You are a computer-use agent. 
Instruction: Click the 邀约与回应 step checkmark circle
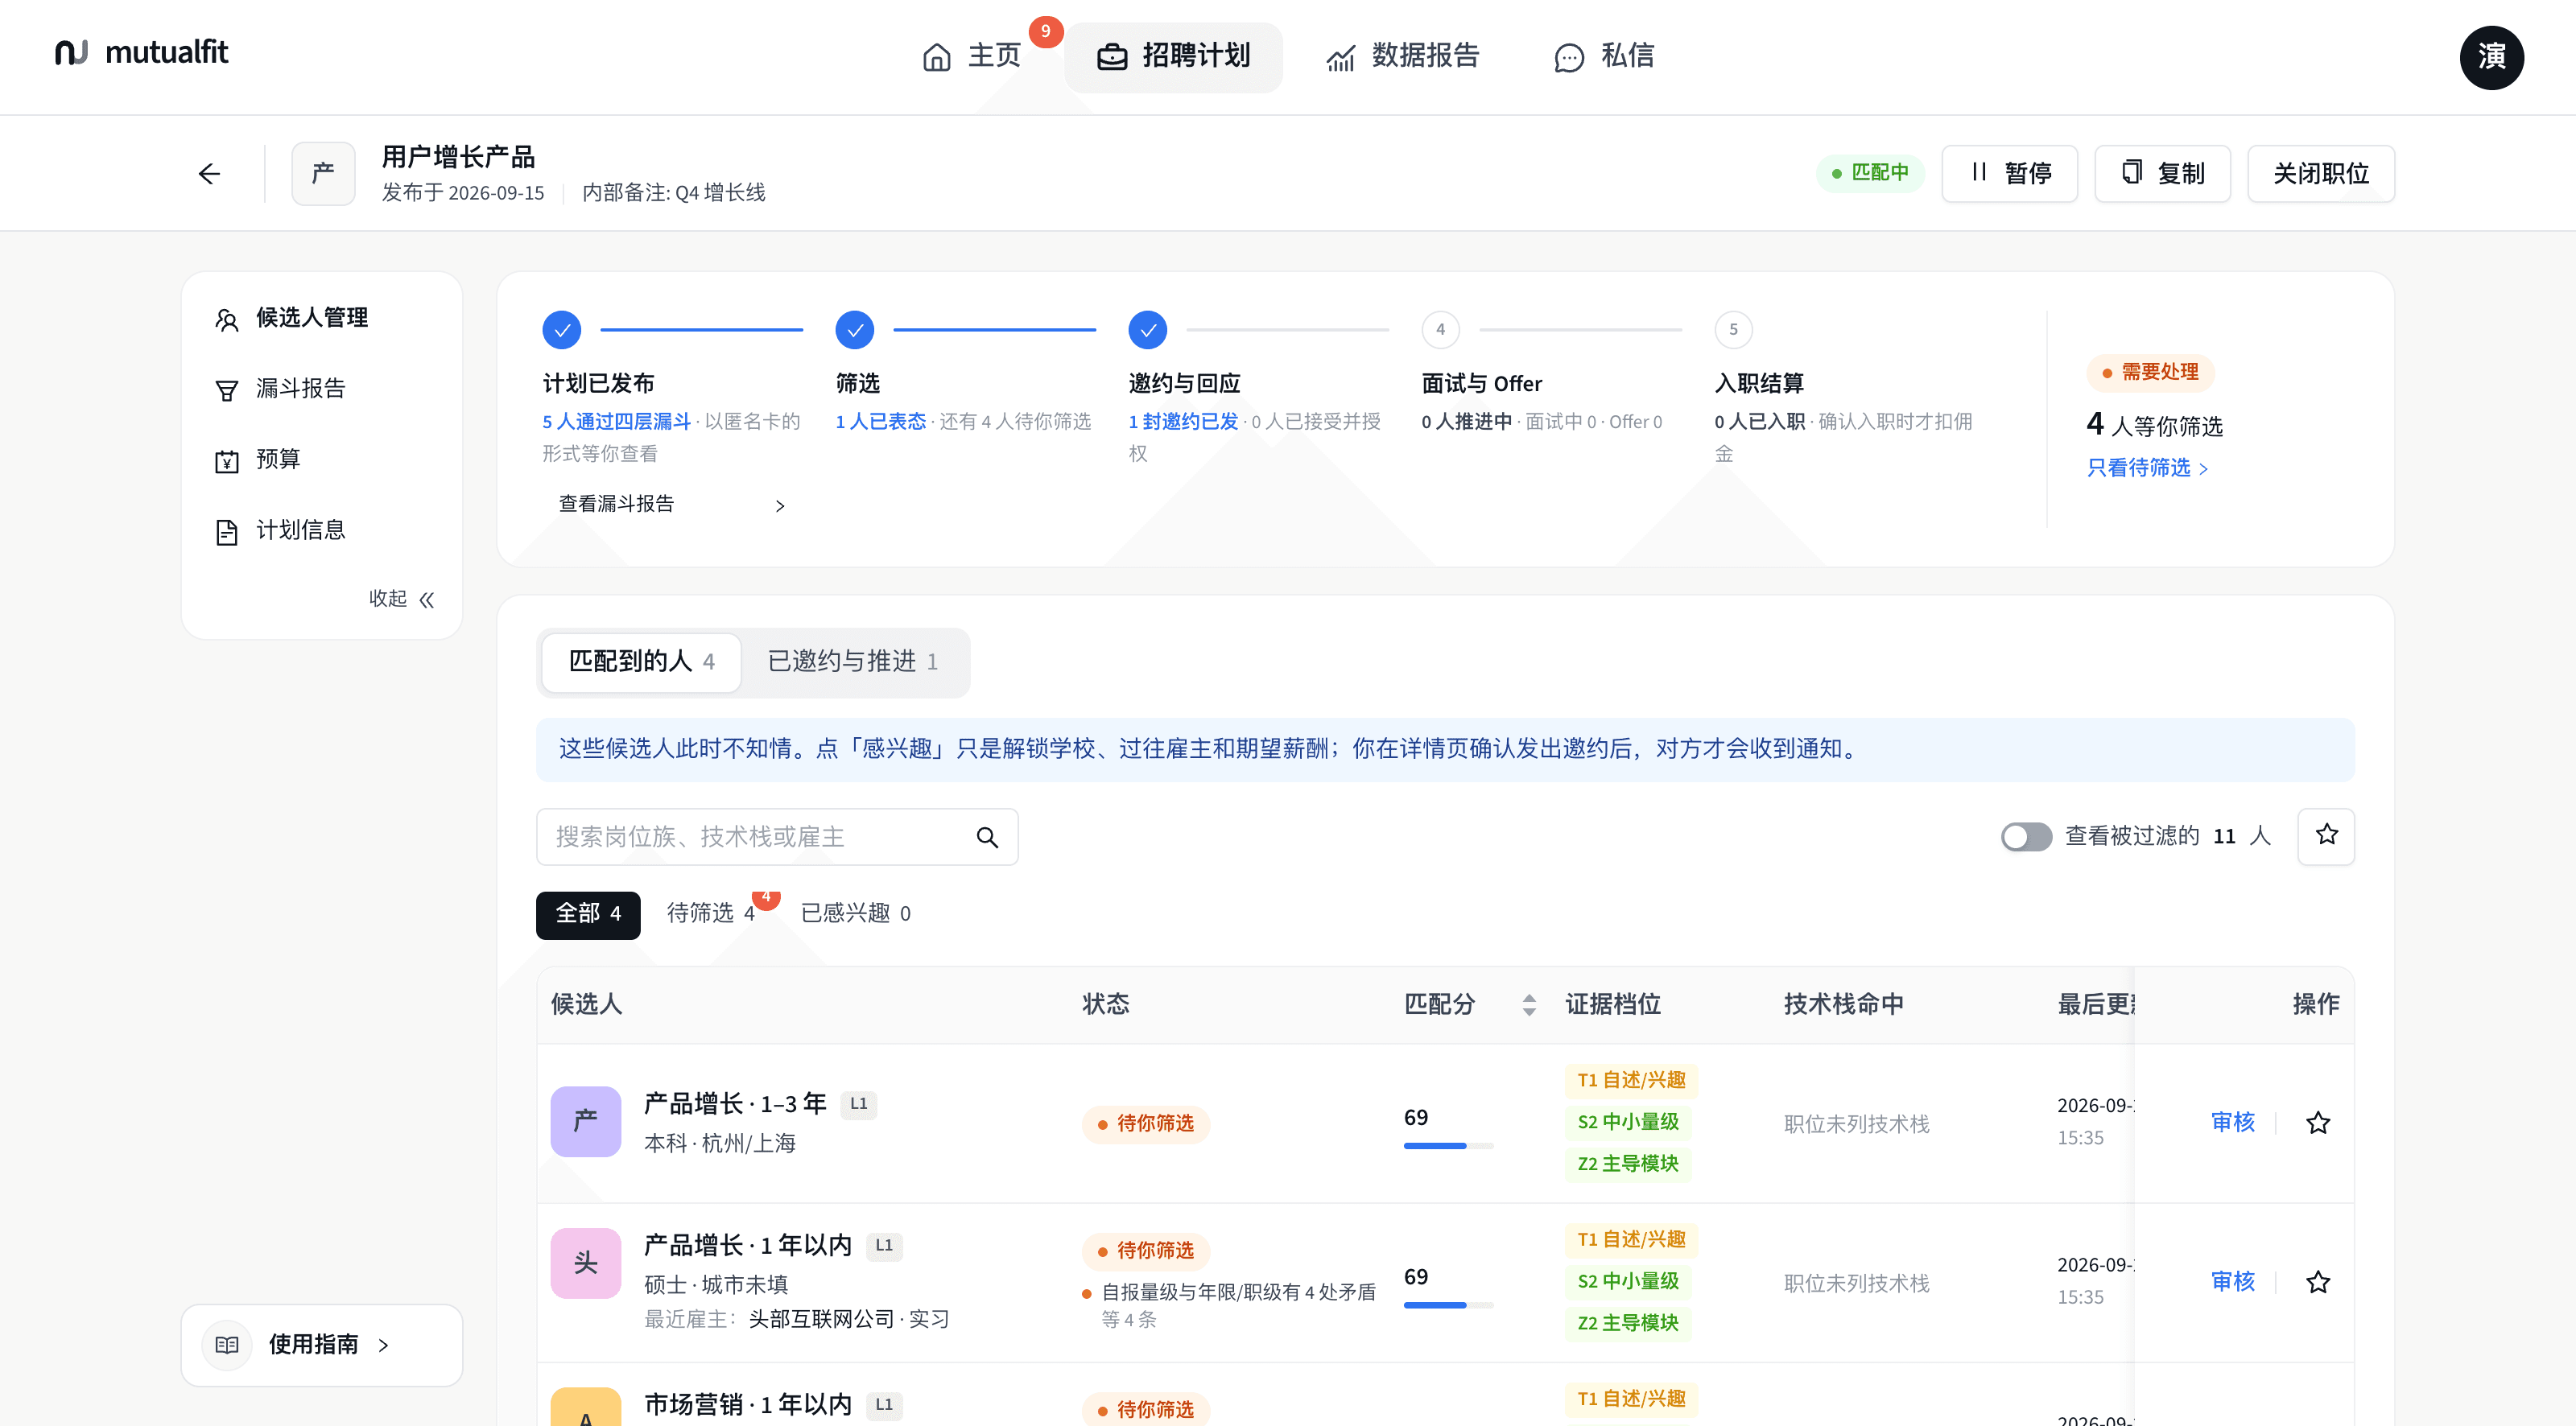(x=1147, y=330)
